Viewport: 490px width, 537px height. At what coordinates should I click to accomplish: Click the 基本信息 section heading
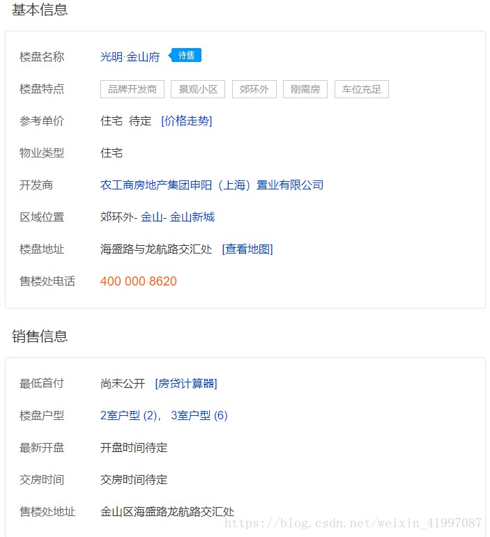tap(40, 10)
